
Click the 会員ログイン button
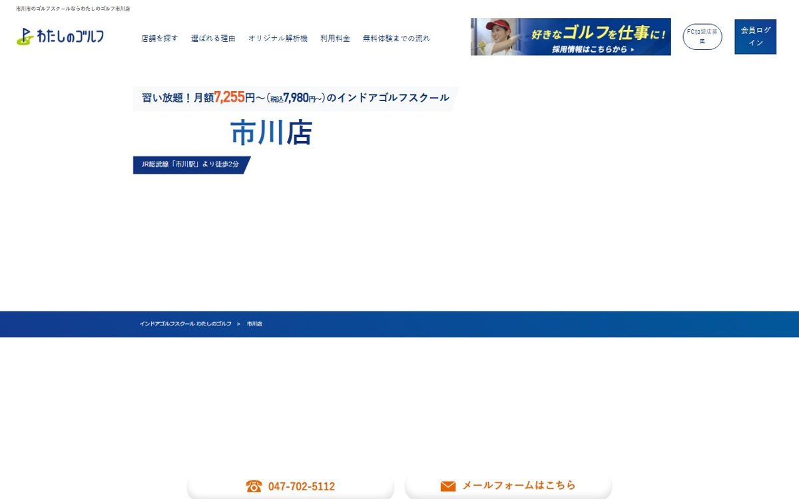756,37
